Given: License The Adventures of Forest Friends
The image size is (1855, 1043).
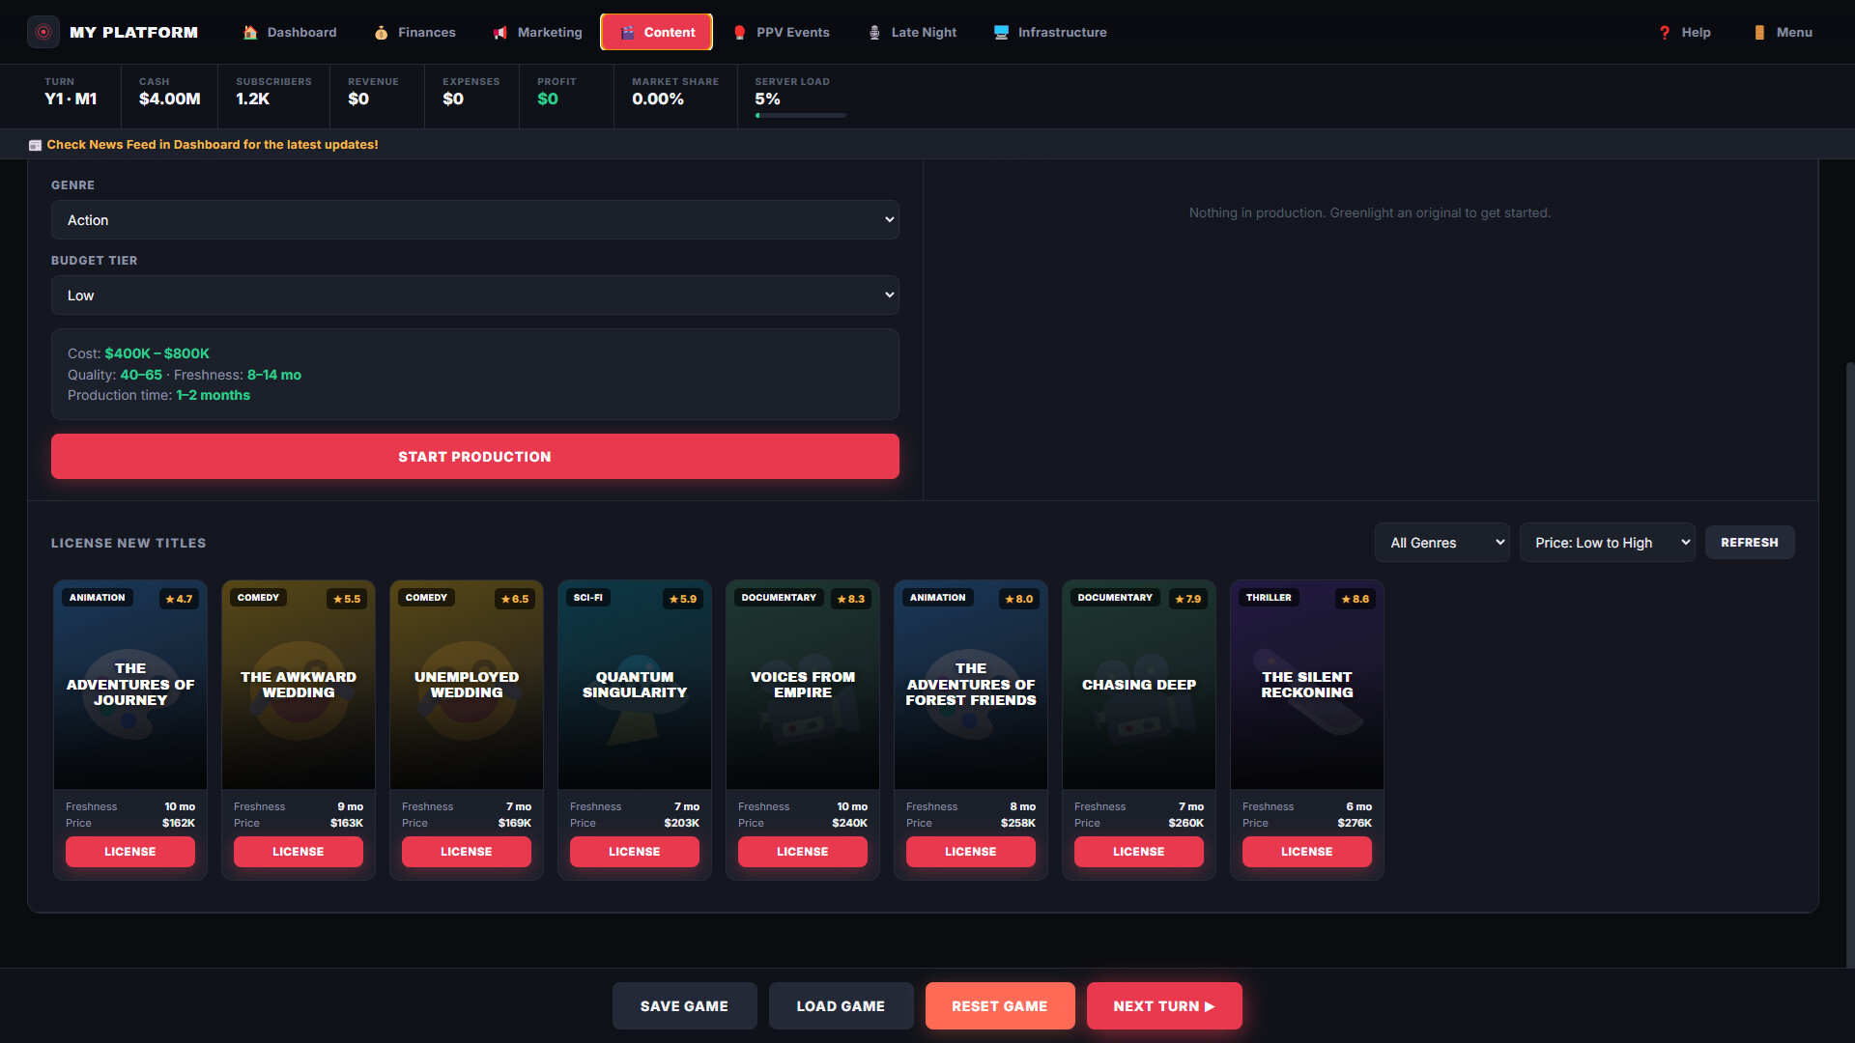Looking at the screenshot, I should (x=971, y=852).
